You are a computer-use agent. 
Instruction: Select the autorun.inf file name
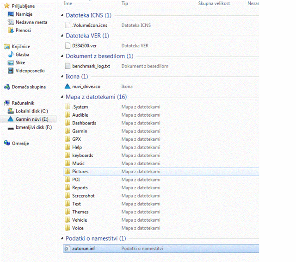pos(83,249)
